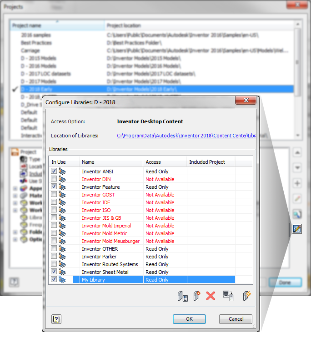The height and width of the screenshot is (338, 311).
Task: Click the library icon in Inventor ISO row
Action: tap(62, 210)
